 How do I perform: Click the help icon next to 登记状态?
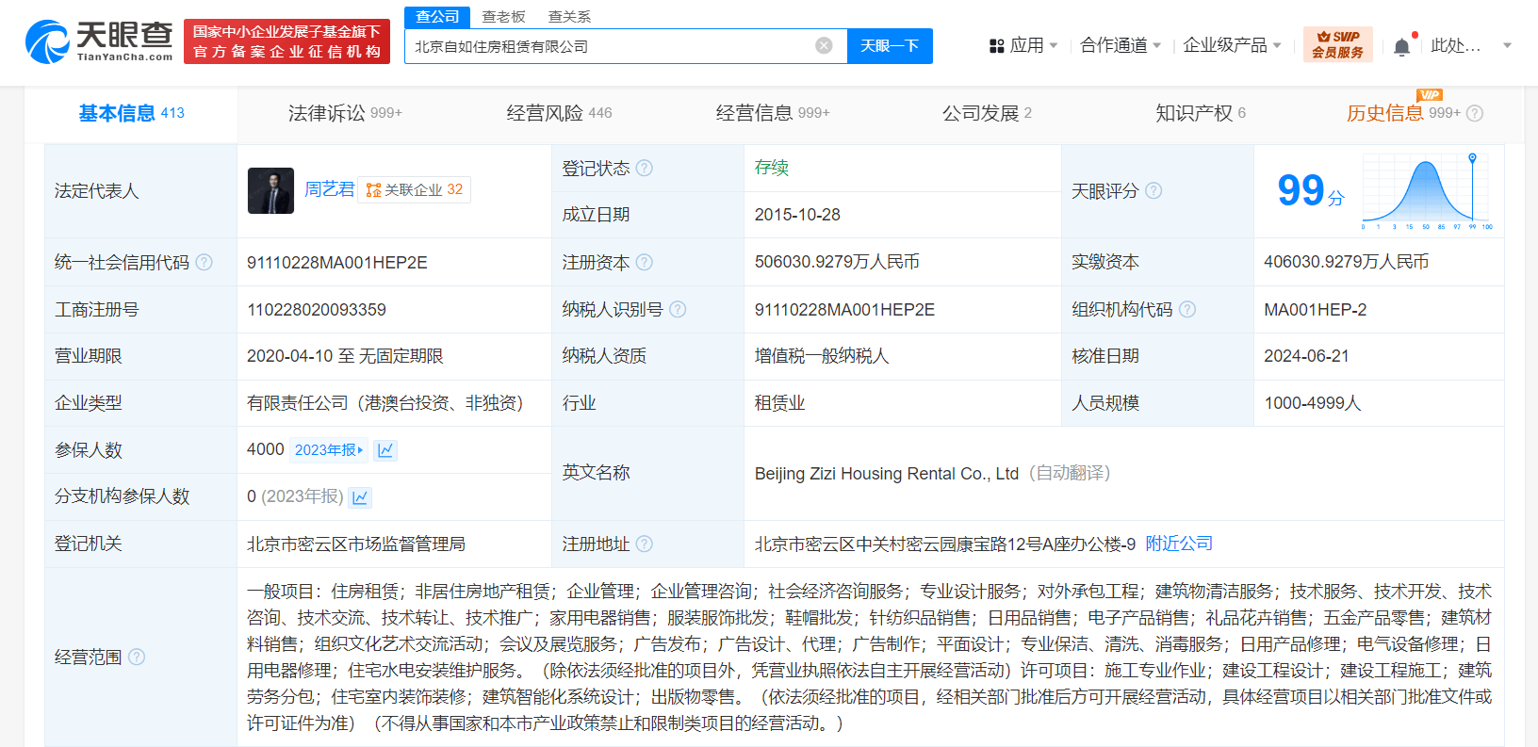(645, 168)
